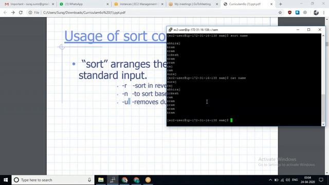This screenshot has width=329, height=185.
Task: Minimize the ec2-user terminal window
Action: [298, 30]
